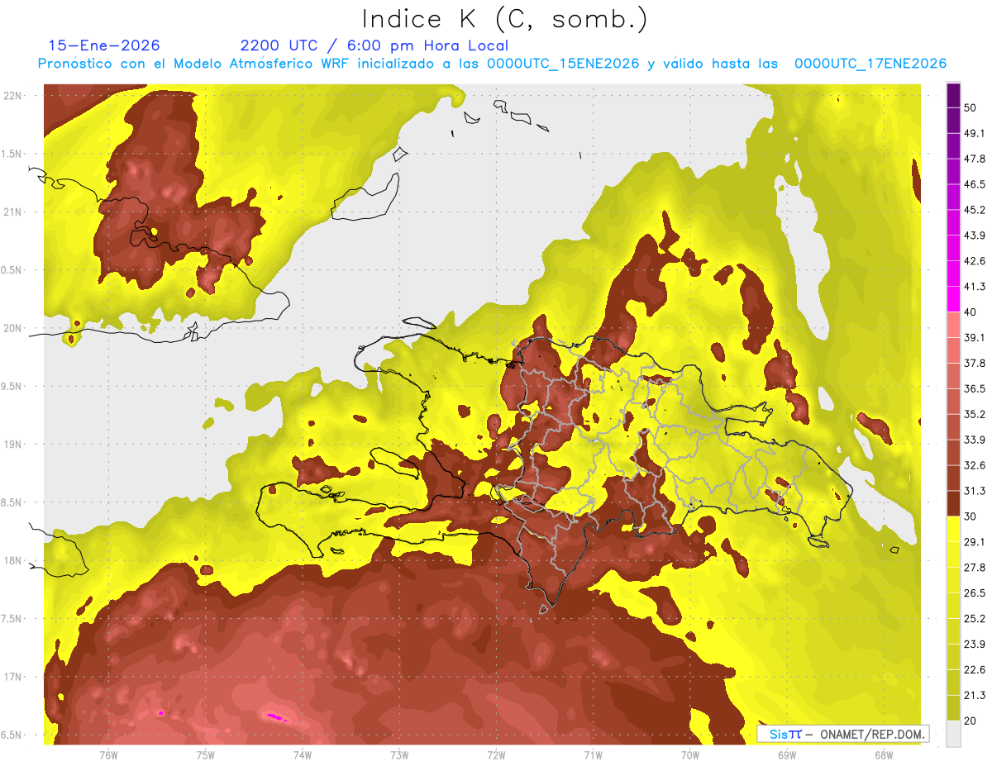
Task: Click the color bar label "22.6"
Action: pos(975,670)
